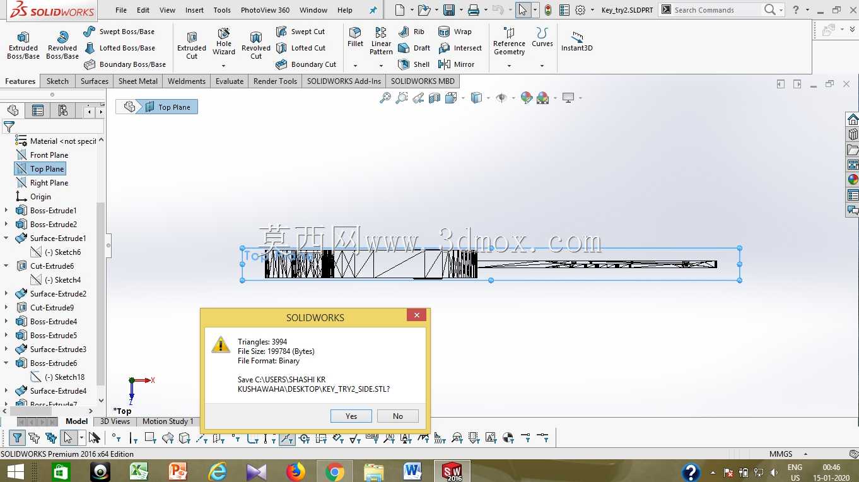
Task: Click the Extruded Boss/Base tool
Action: [x=23, y=45]
